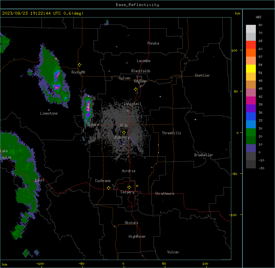The image size is (275, 268).
Task: Click the Cochrane town label
Action: 103,181
